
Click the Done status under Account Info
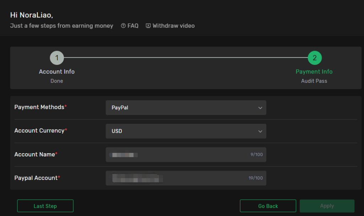click(57, 81)
